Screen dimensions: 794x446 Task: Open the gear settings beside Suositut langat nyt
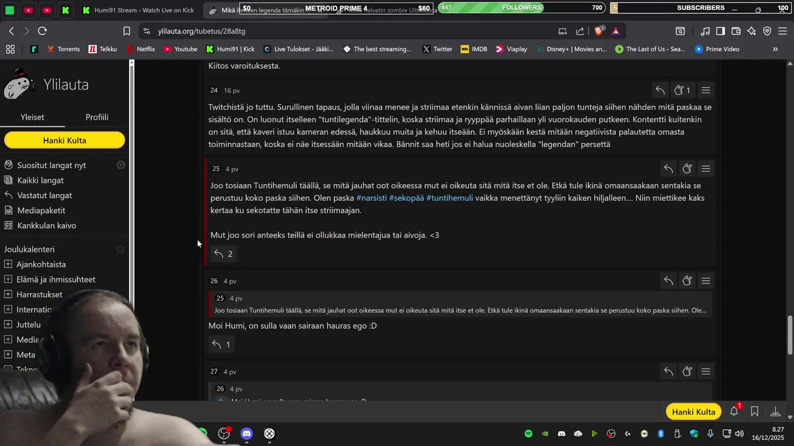pyautogui.click(x=121, y=165)
